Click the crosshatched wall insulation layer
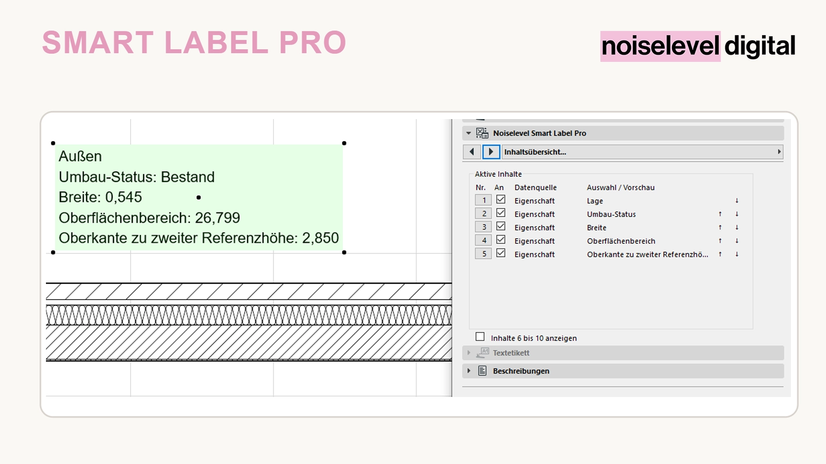Image resolution: width=826 pixels, height=464 pixels. coord(249,314)
